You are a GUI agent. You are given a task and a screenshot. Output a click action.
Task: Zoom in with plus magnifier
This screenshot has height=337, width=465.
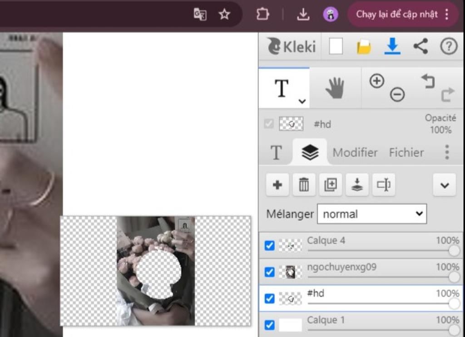coord(376,81)
